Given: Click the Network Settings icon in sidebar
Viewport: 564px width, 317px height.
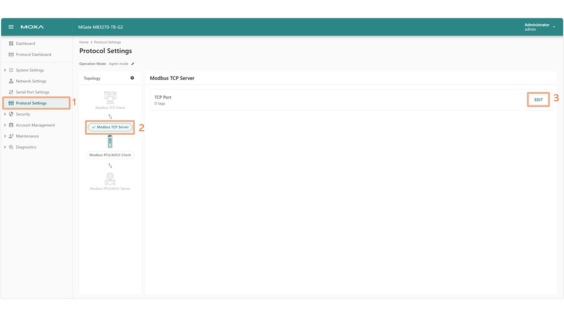Looking at the screenshot, I should (x=11, y=81).
